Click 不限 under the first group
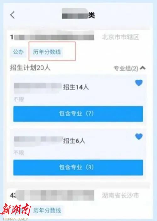 tap(19, 99)
